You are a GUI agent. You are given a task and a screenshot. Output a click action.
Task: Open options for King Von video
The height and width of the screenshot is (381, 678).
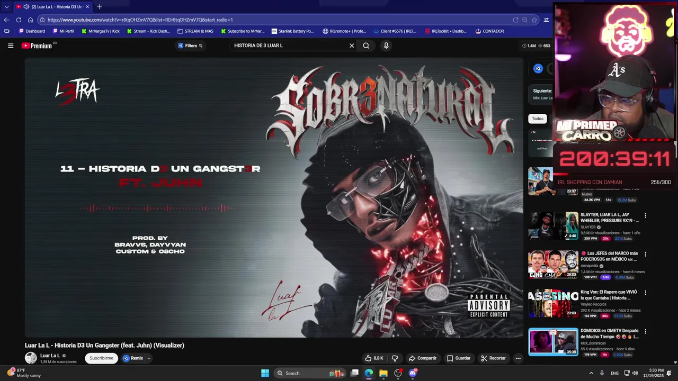click(x=645, y=293)
